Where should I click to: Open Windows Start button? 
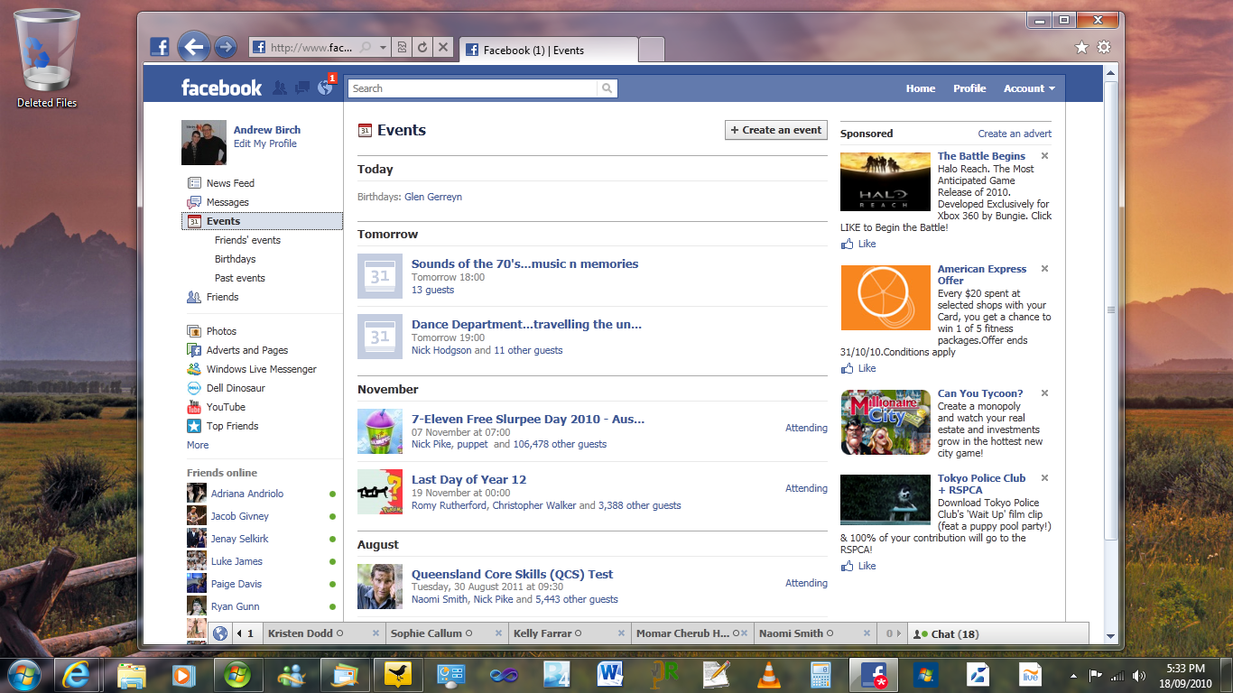click(23, 675)
